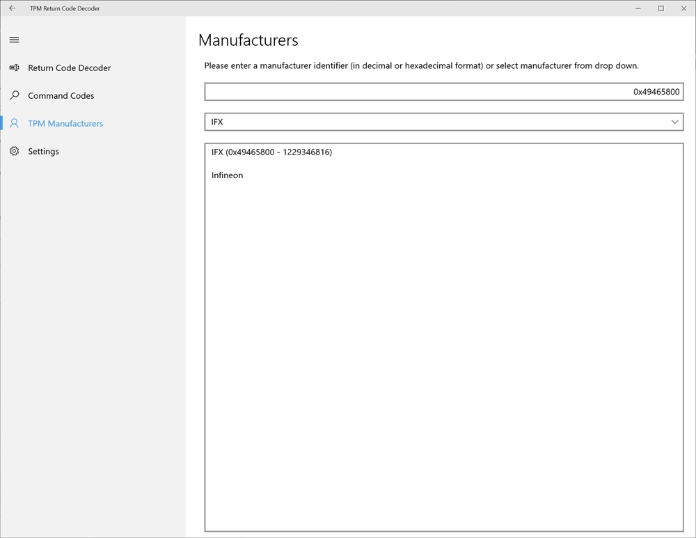Open Settings from the sidebar
696x538 pixels.
[x=43, y=151]
